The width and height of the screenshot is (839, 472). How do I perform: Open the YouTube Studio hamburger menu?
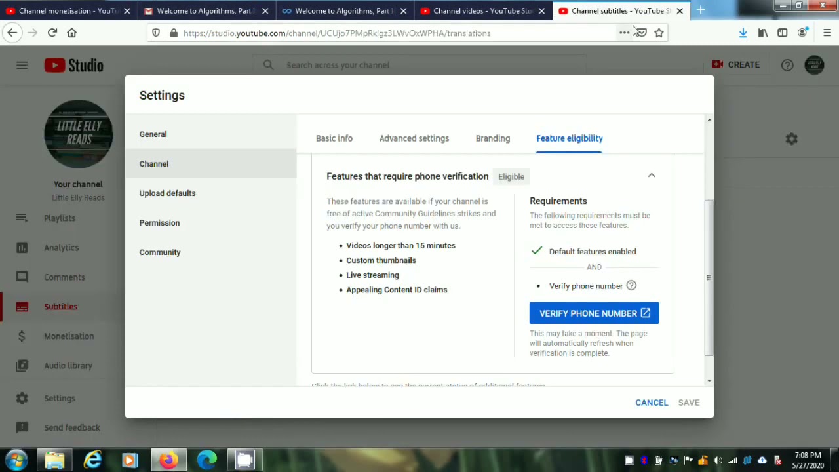point(22,65)
